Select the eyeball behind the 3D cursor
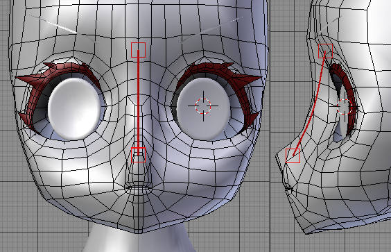 [x=203, y=109]
